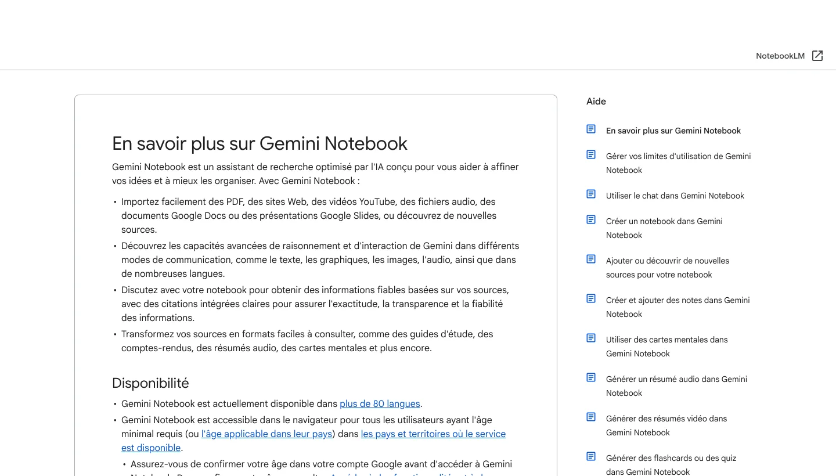Click the article icon for "Ajouter ou découvrir de nouvelles sources"
The height and width of the screenshot is (476, 836).
point(591,259)
